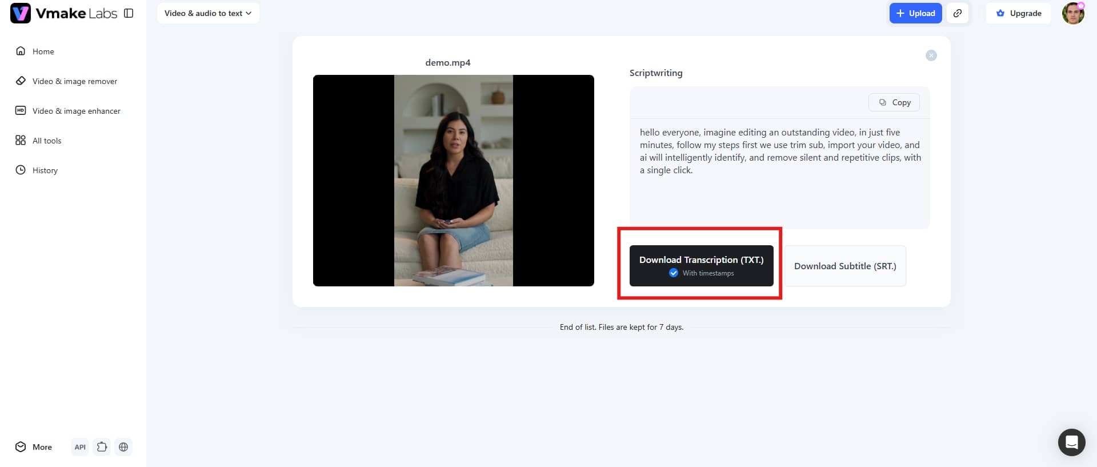
Task: Copy the transcription text
Action: pos(894,102)
